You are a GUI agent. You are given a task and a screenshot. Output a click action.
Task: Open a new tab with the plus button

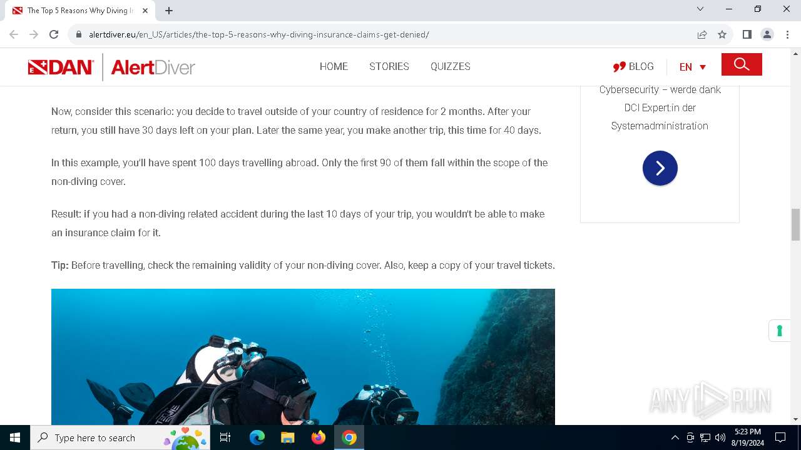click(x=169, y=11)
